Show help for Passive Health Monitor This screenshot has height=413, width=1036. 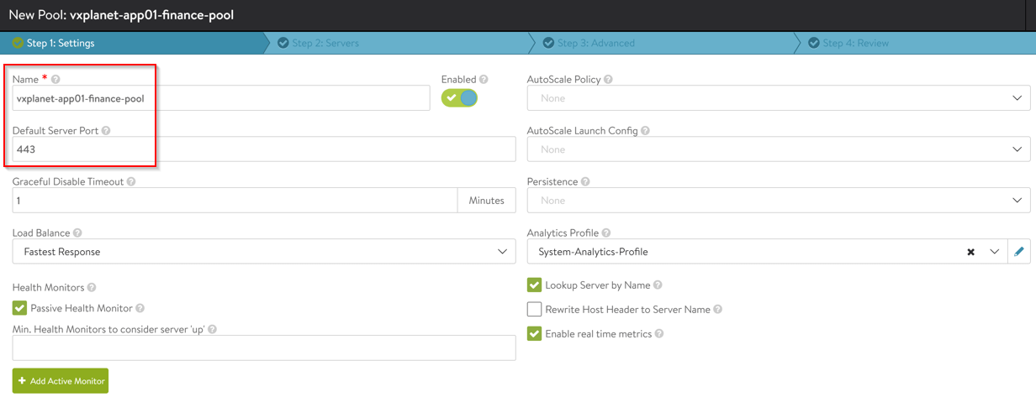(x=140, y=309)
